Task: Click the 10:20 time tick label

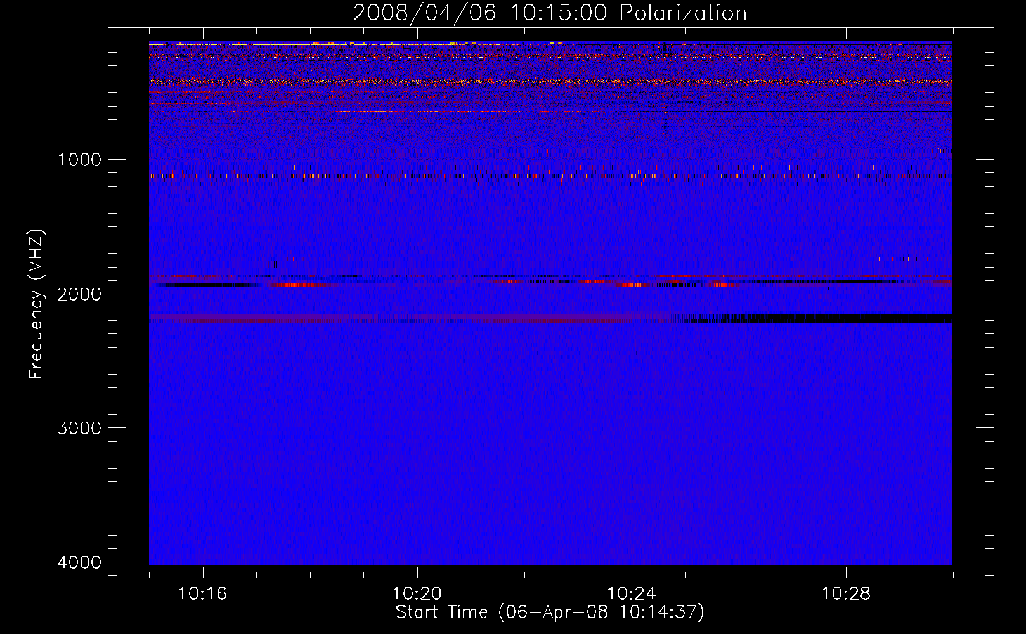Action: click(x=417, y=594)
